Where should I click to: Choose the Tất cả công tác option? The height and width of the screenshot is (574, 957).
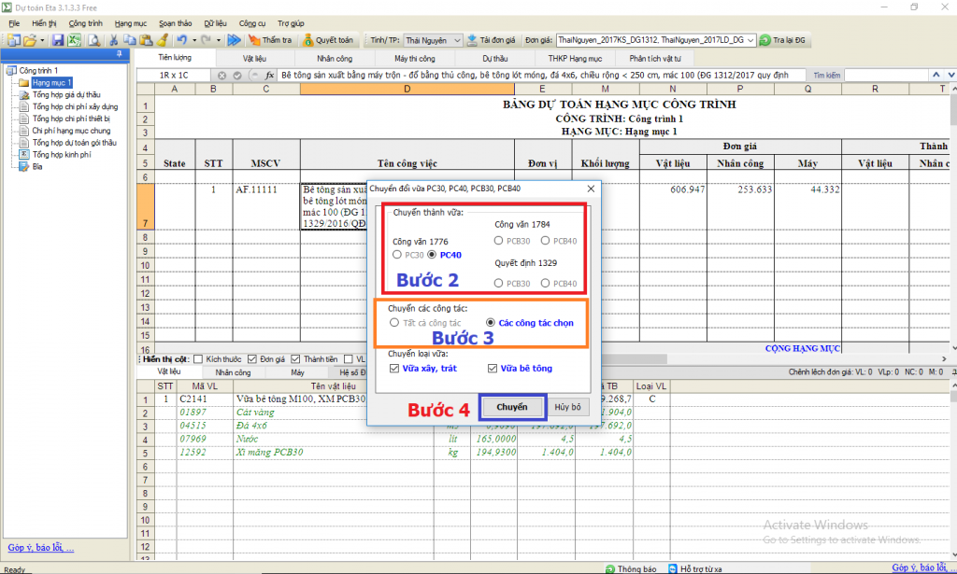tap(395, 322)
